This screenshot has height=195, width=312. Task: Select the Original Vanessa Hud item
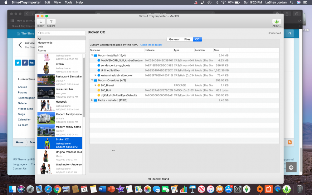(60, 156)
